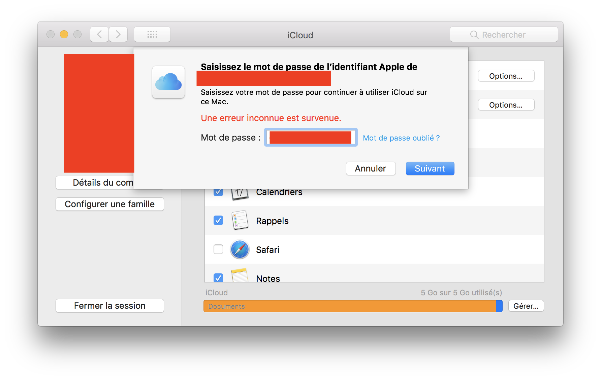Open Gérer storage management button
This screenshot has height=380, width=601.
tap(526, 306)
